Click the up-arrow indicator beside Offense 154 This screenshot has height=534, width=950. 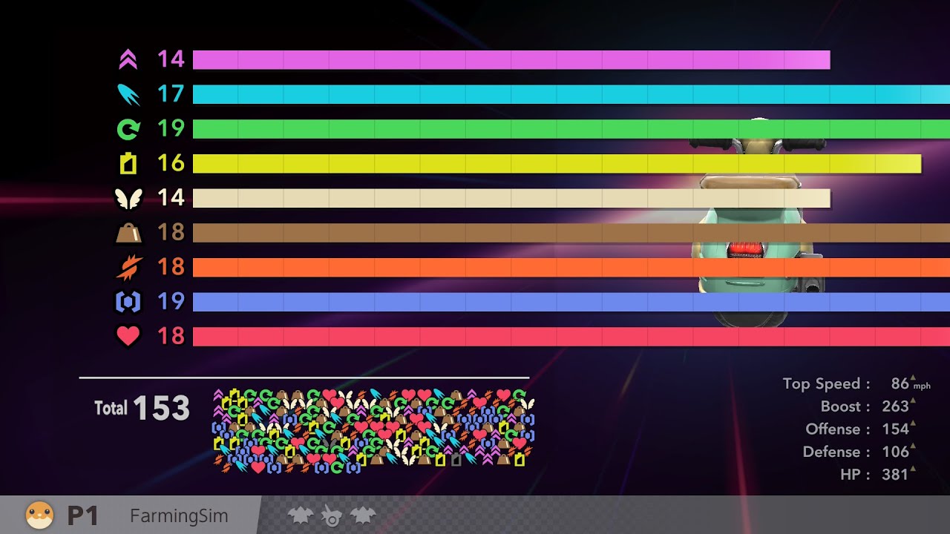point(913,423)
